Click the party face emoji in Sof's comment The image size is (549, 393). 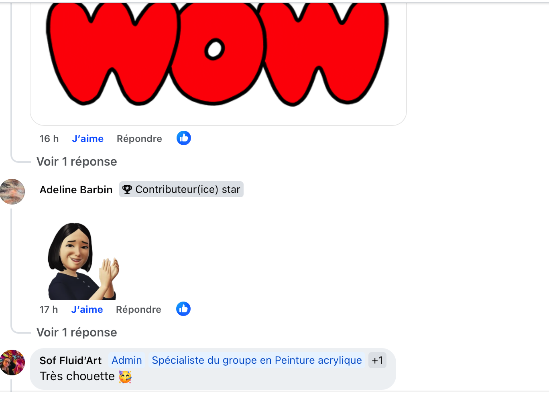tap(125, 377)
